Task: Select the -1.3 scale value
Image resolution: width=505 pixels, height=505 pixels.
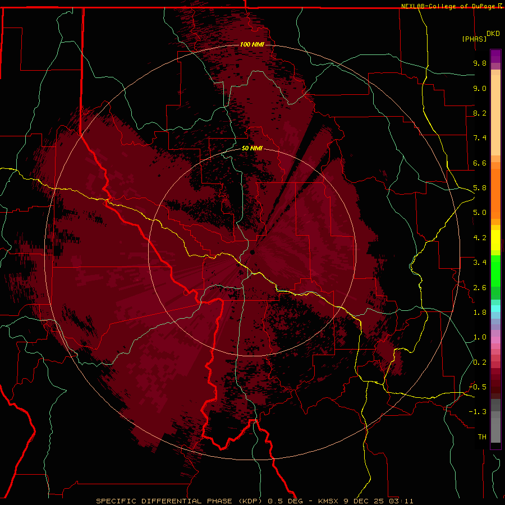Action: pos(478,412)
